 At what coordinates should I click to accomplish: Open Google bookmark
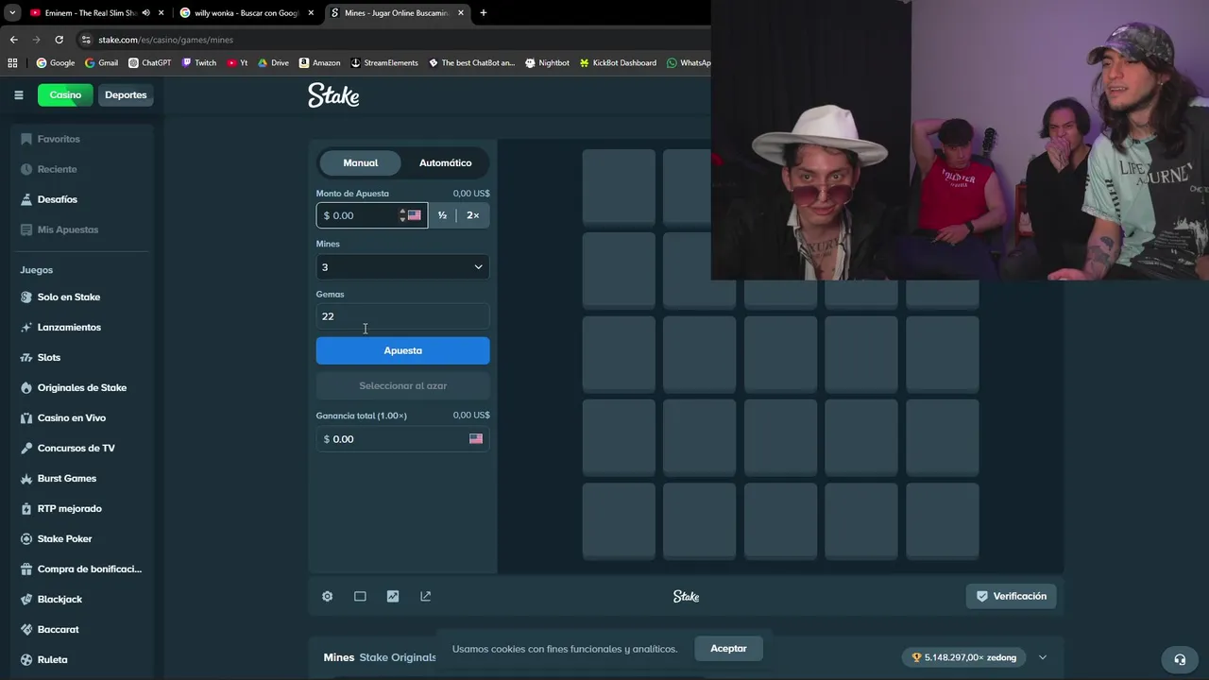tap(56, 63)
